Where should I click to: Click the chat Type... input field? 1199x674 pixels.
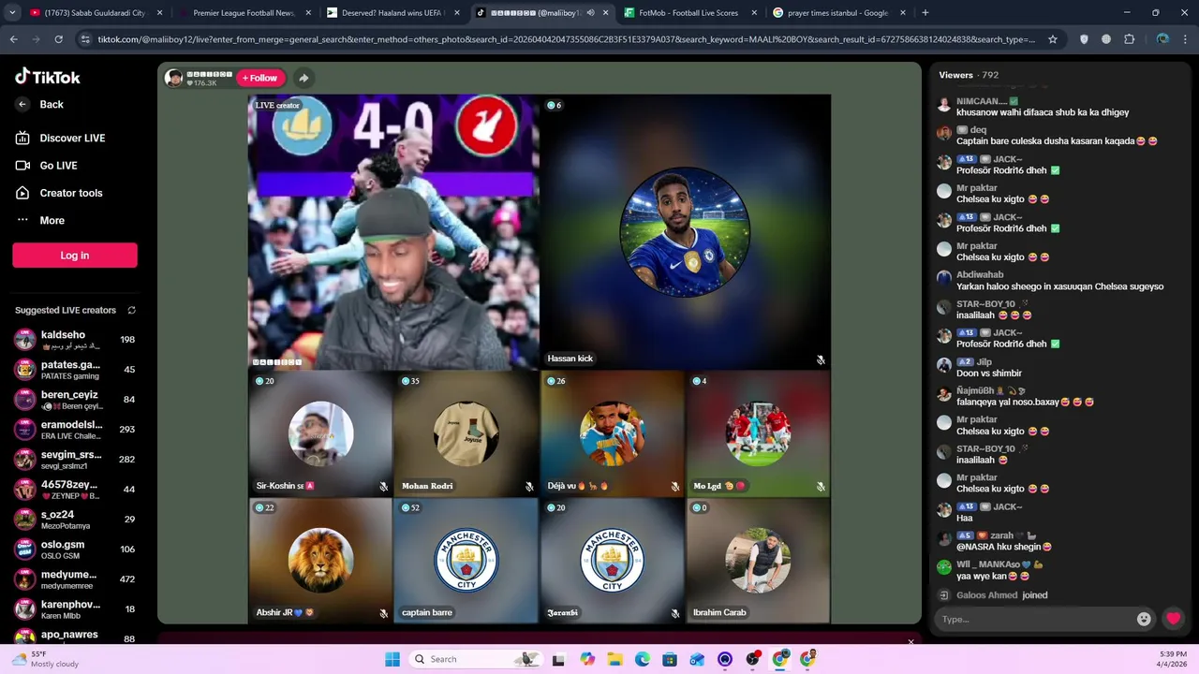(x=1034, y=619)
